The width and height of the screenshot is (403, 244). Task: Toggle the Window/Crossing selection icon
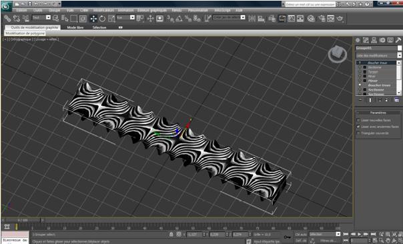point(83,18)
